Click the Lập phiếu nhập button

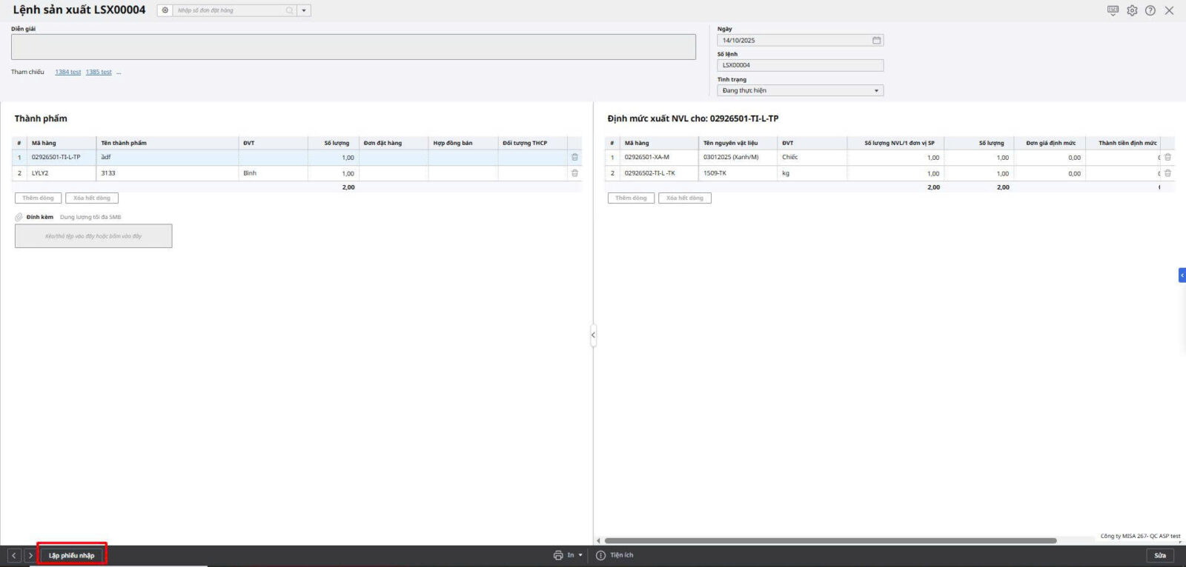pyautogui.click(x=72, y=555)
